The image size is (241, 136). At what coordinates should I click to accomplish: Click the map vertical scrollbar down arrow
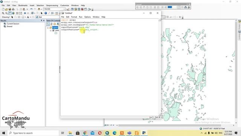(236, 123)
